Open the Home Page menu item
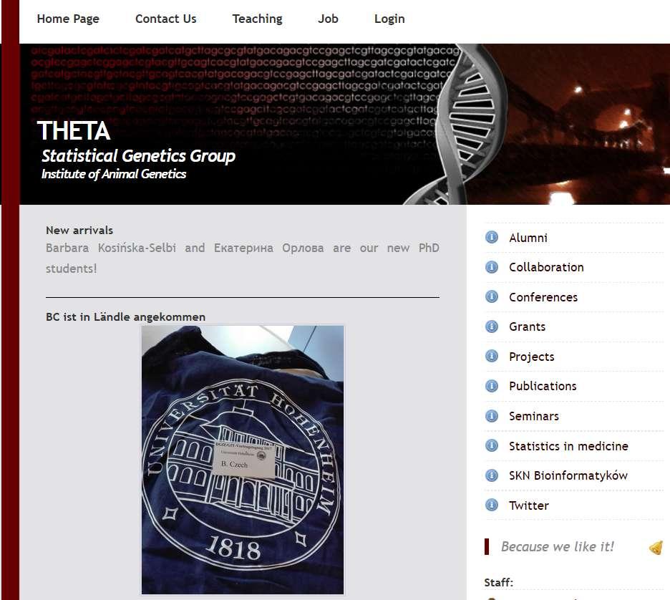This screenshot has height=600, width=670. pos(68,19)
